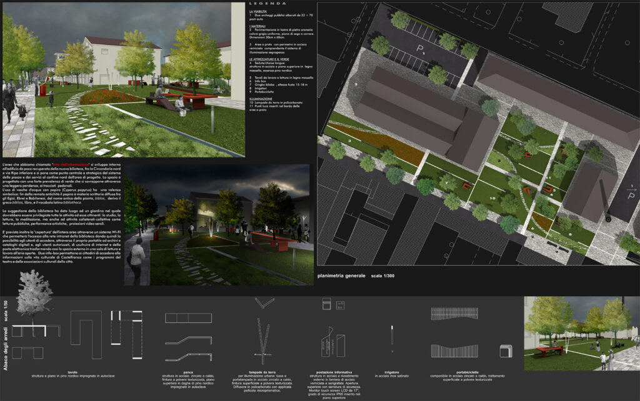Select the "LA VIABILITA'" legend heading
This screenshot has width=640, height=401.
258,11
